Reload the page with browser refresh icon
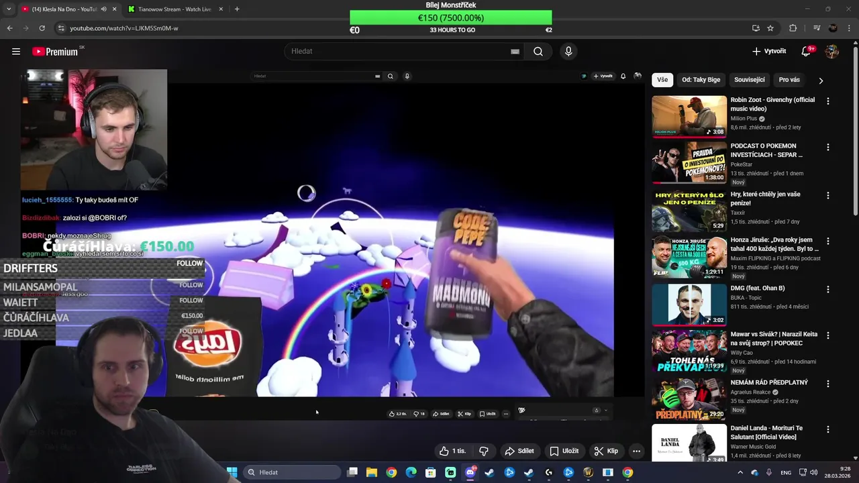Viewport: 859px width, 483px height. tap(42, 28)
